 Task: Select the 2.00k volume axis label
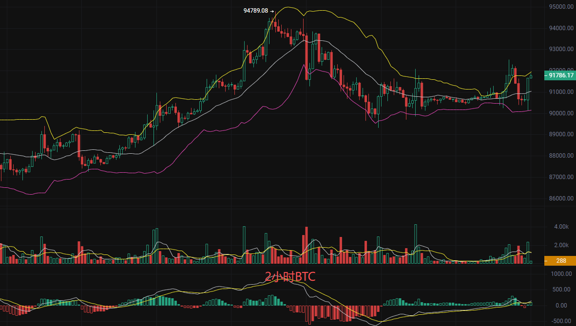[x=561, y=245]
